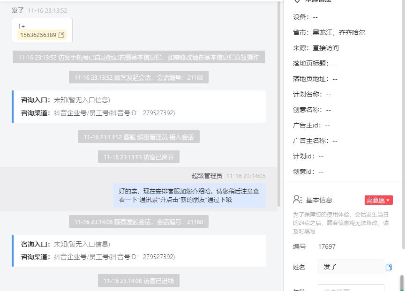
Task: Click the 计划名称 row
Action: (312, 95)
